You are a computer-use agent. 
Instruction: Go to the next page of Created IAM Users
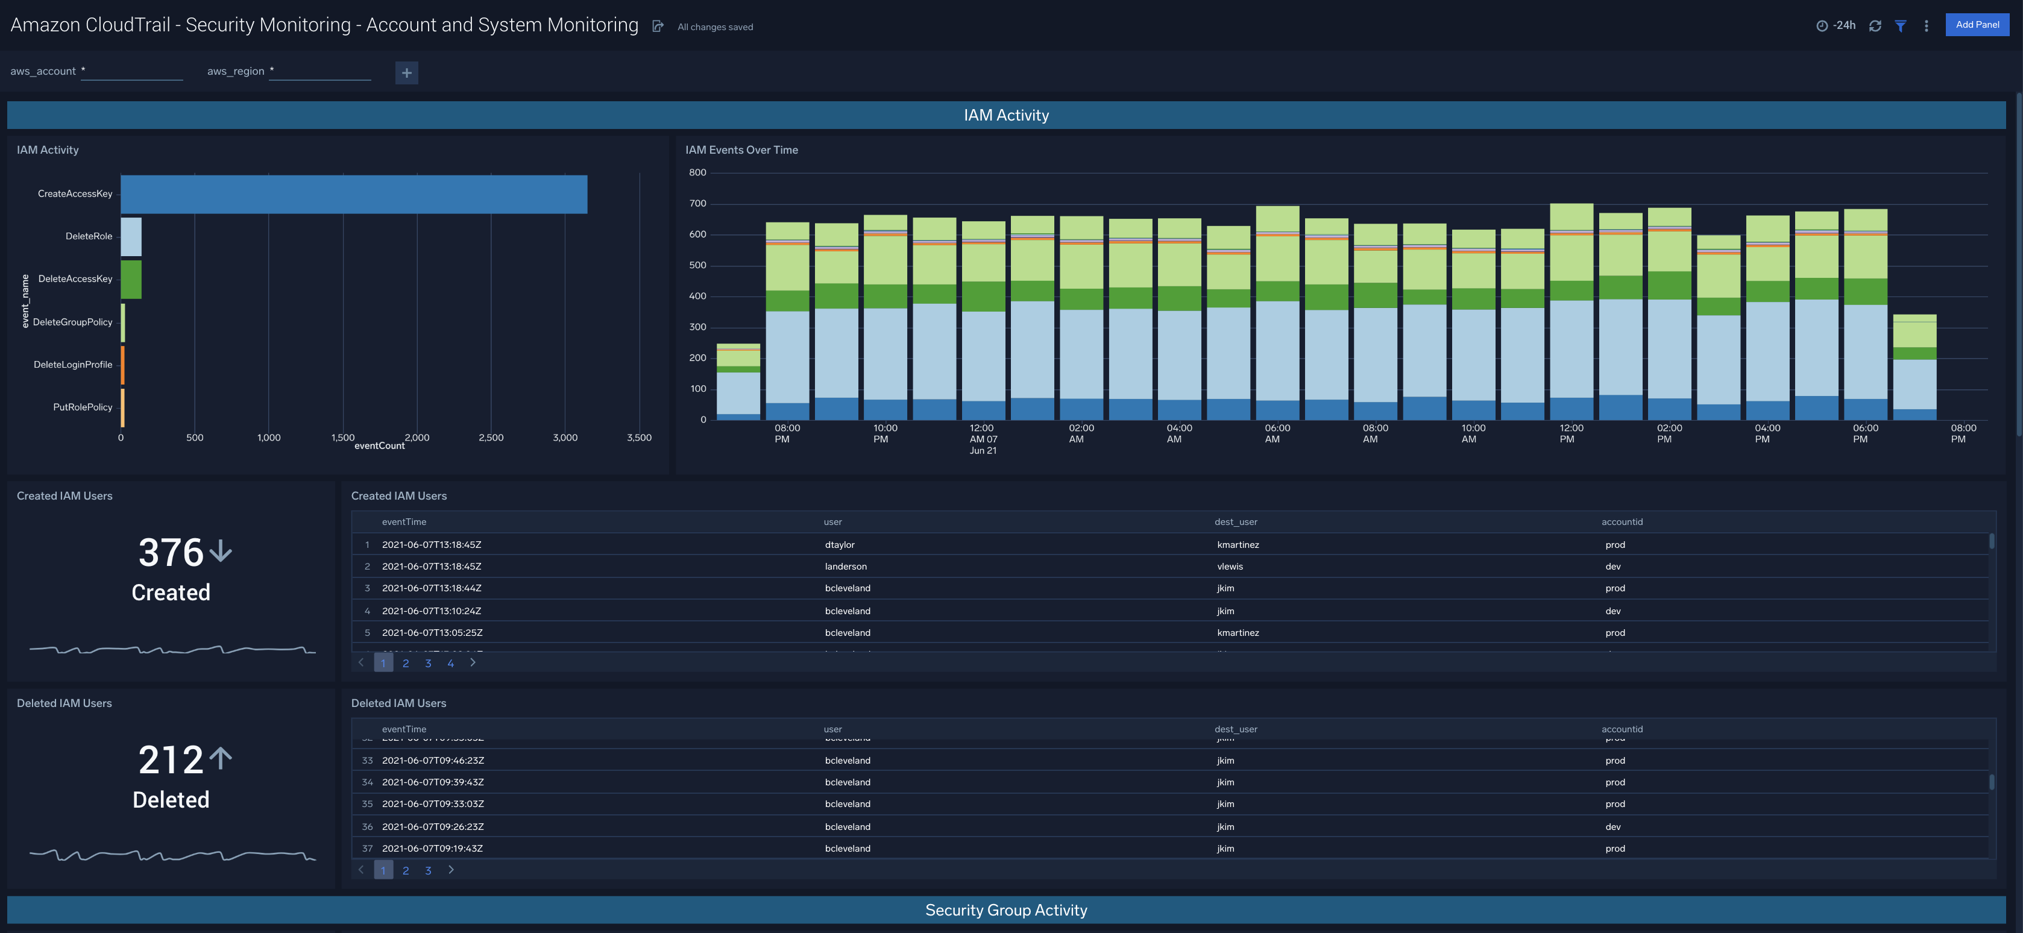coord(473,662)
